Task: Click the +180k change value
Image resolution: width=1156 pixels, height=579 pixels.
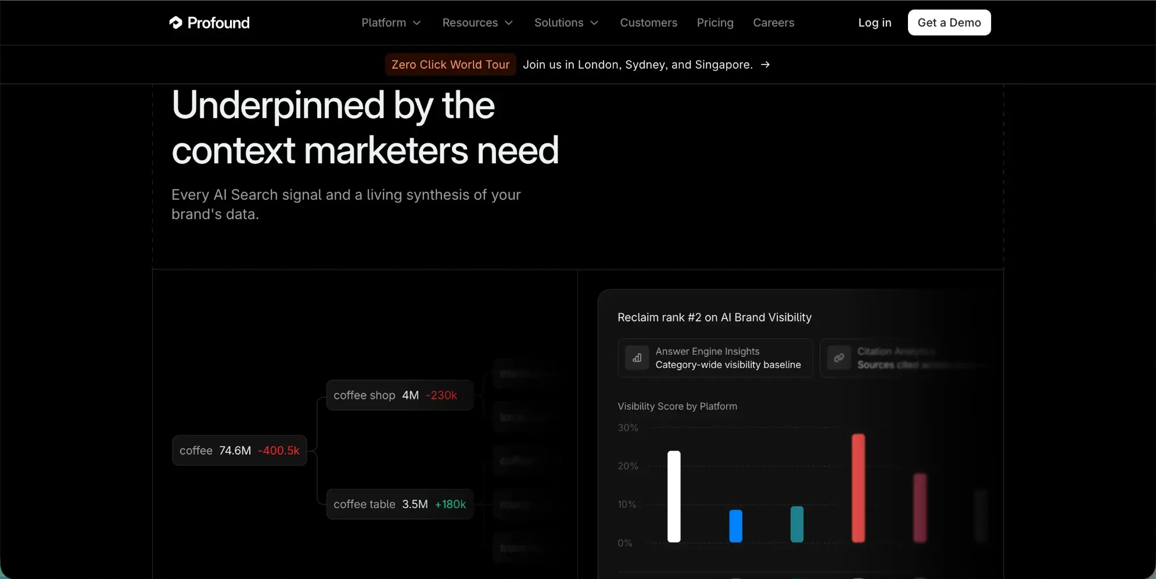Action: click(450, 504)
